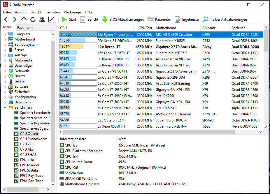The width and height of the screenshot is (270, 194).
Task: Open the Ergebnisse results button
Action: 187,20
